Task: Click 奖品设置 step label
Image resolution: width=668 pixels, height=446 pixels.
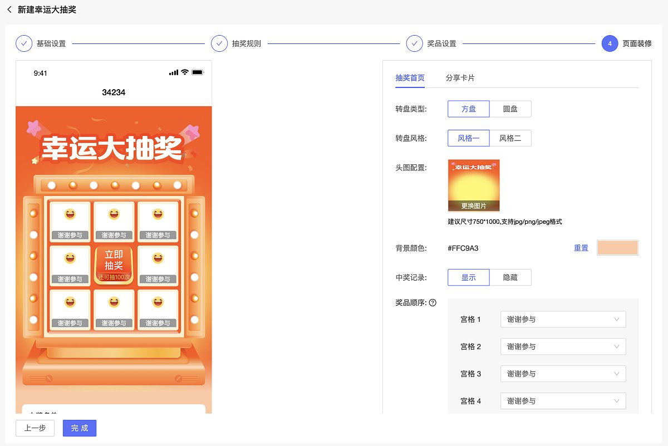Action: pyautogui.click(x=441, y=43)
